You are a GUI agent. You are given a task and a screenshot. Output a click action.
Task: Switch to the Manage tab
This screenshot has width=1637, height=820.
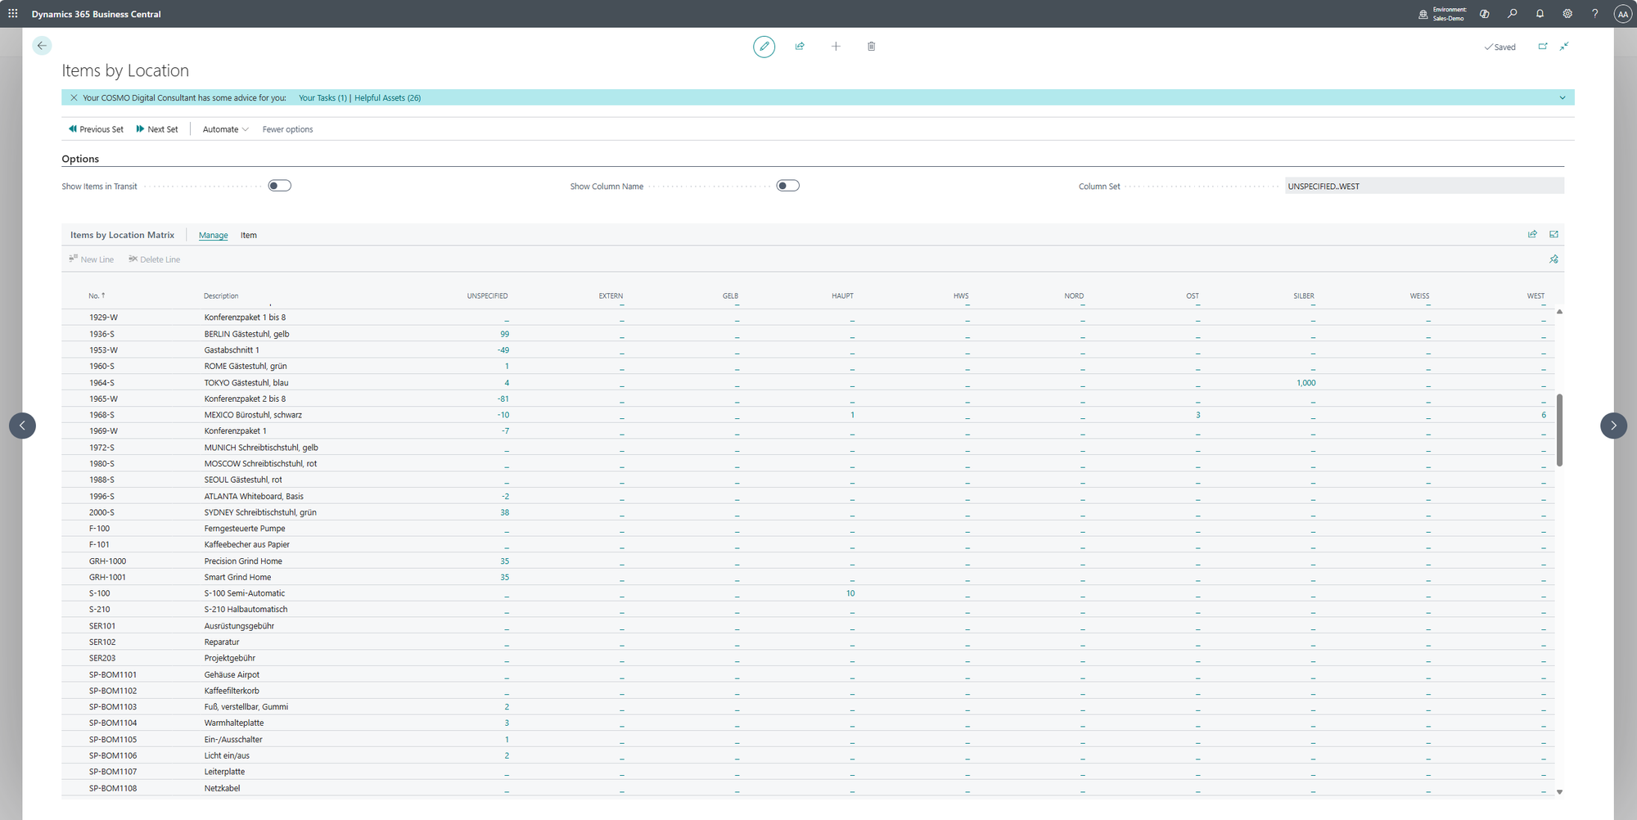213,236
